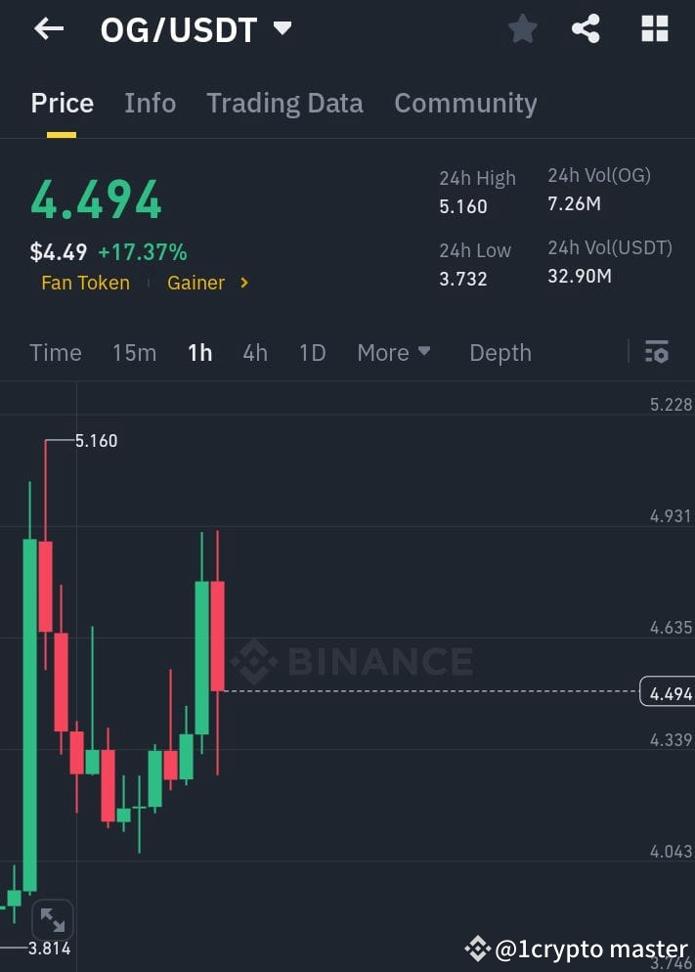Viewport: 695px width, 972px height.
Task: Expand chart to fullscreen
Action: [53, 919]
